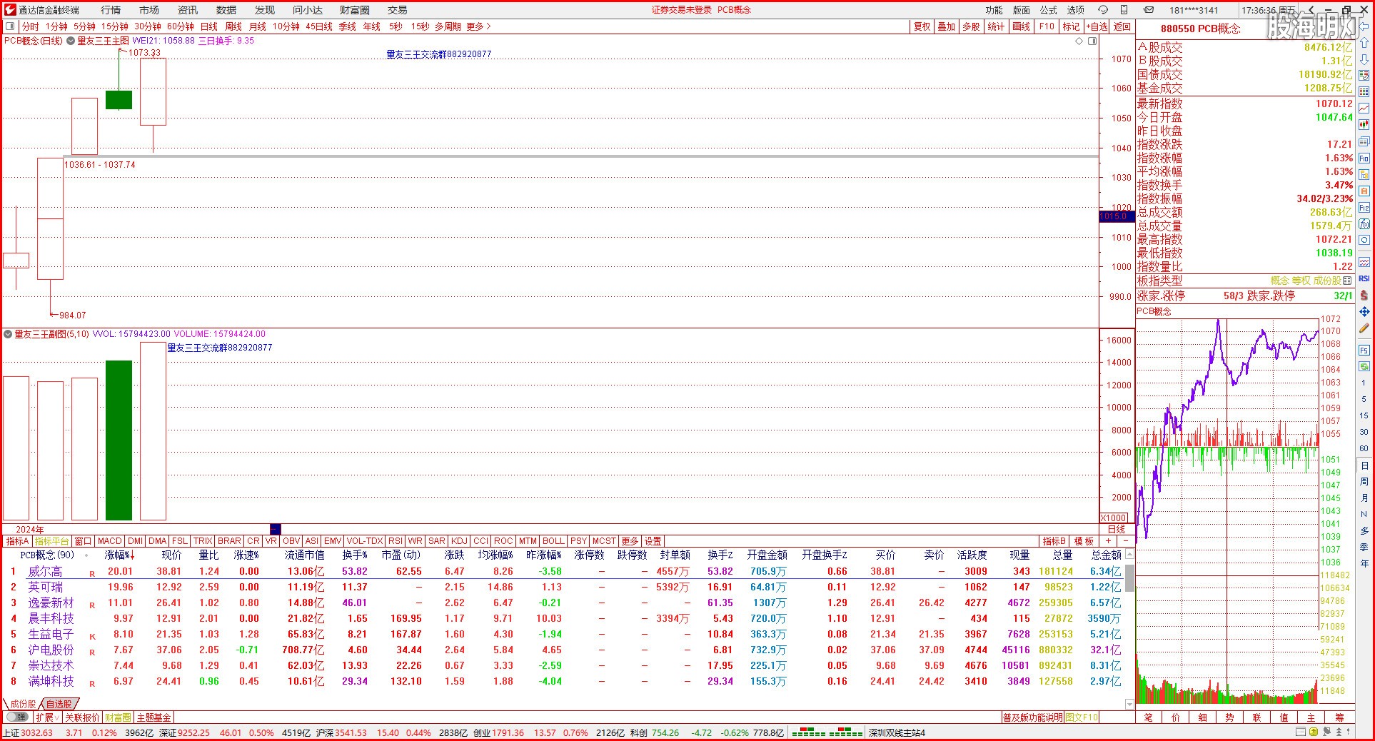This screenshot has height=741, width=1375.
Task: Click the stock list vertical scrollbar thumb
Action: 1129,578
